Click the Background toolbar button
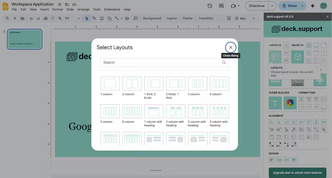Screen dimensions: 332x178 click(x=152, y=18)
